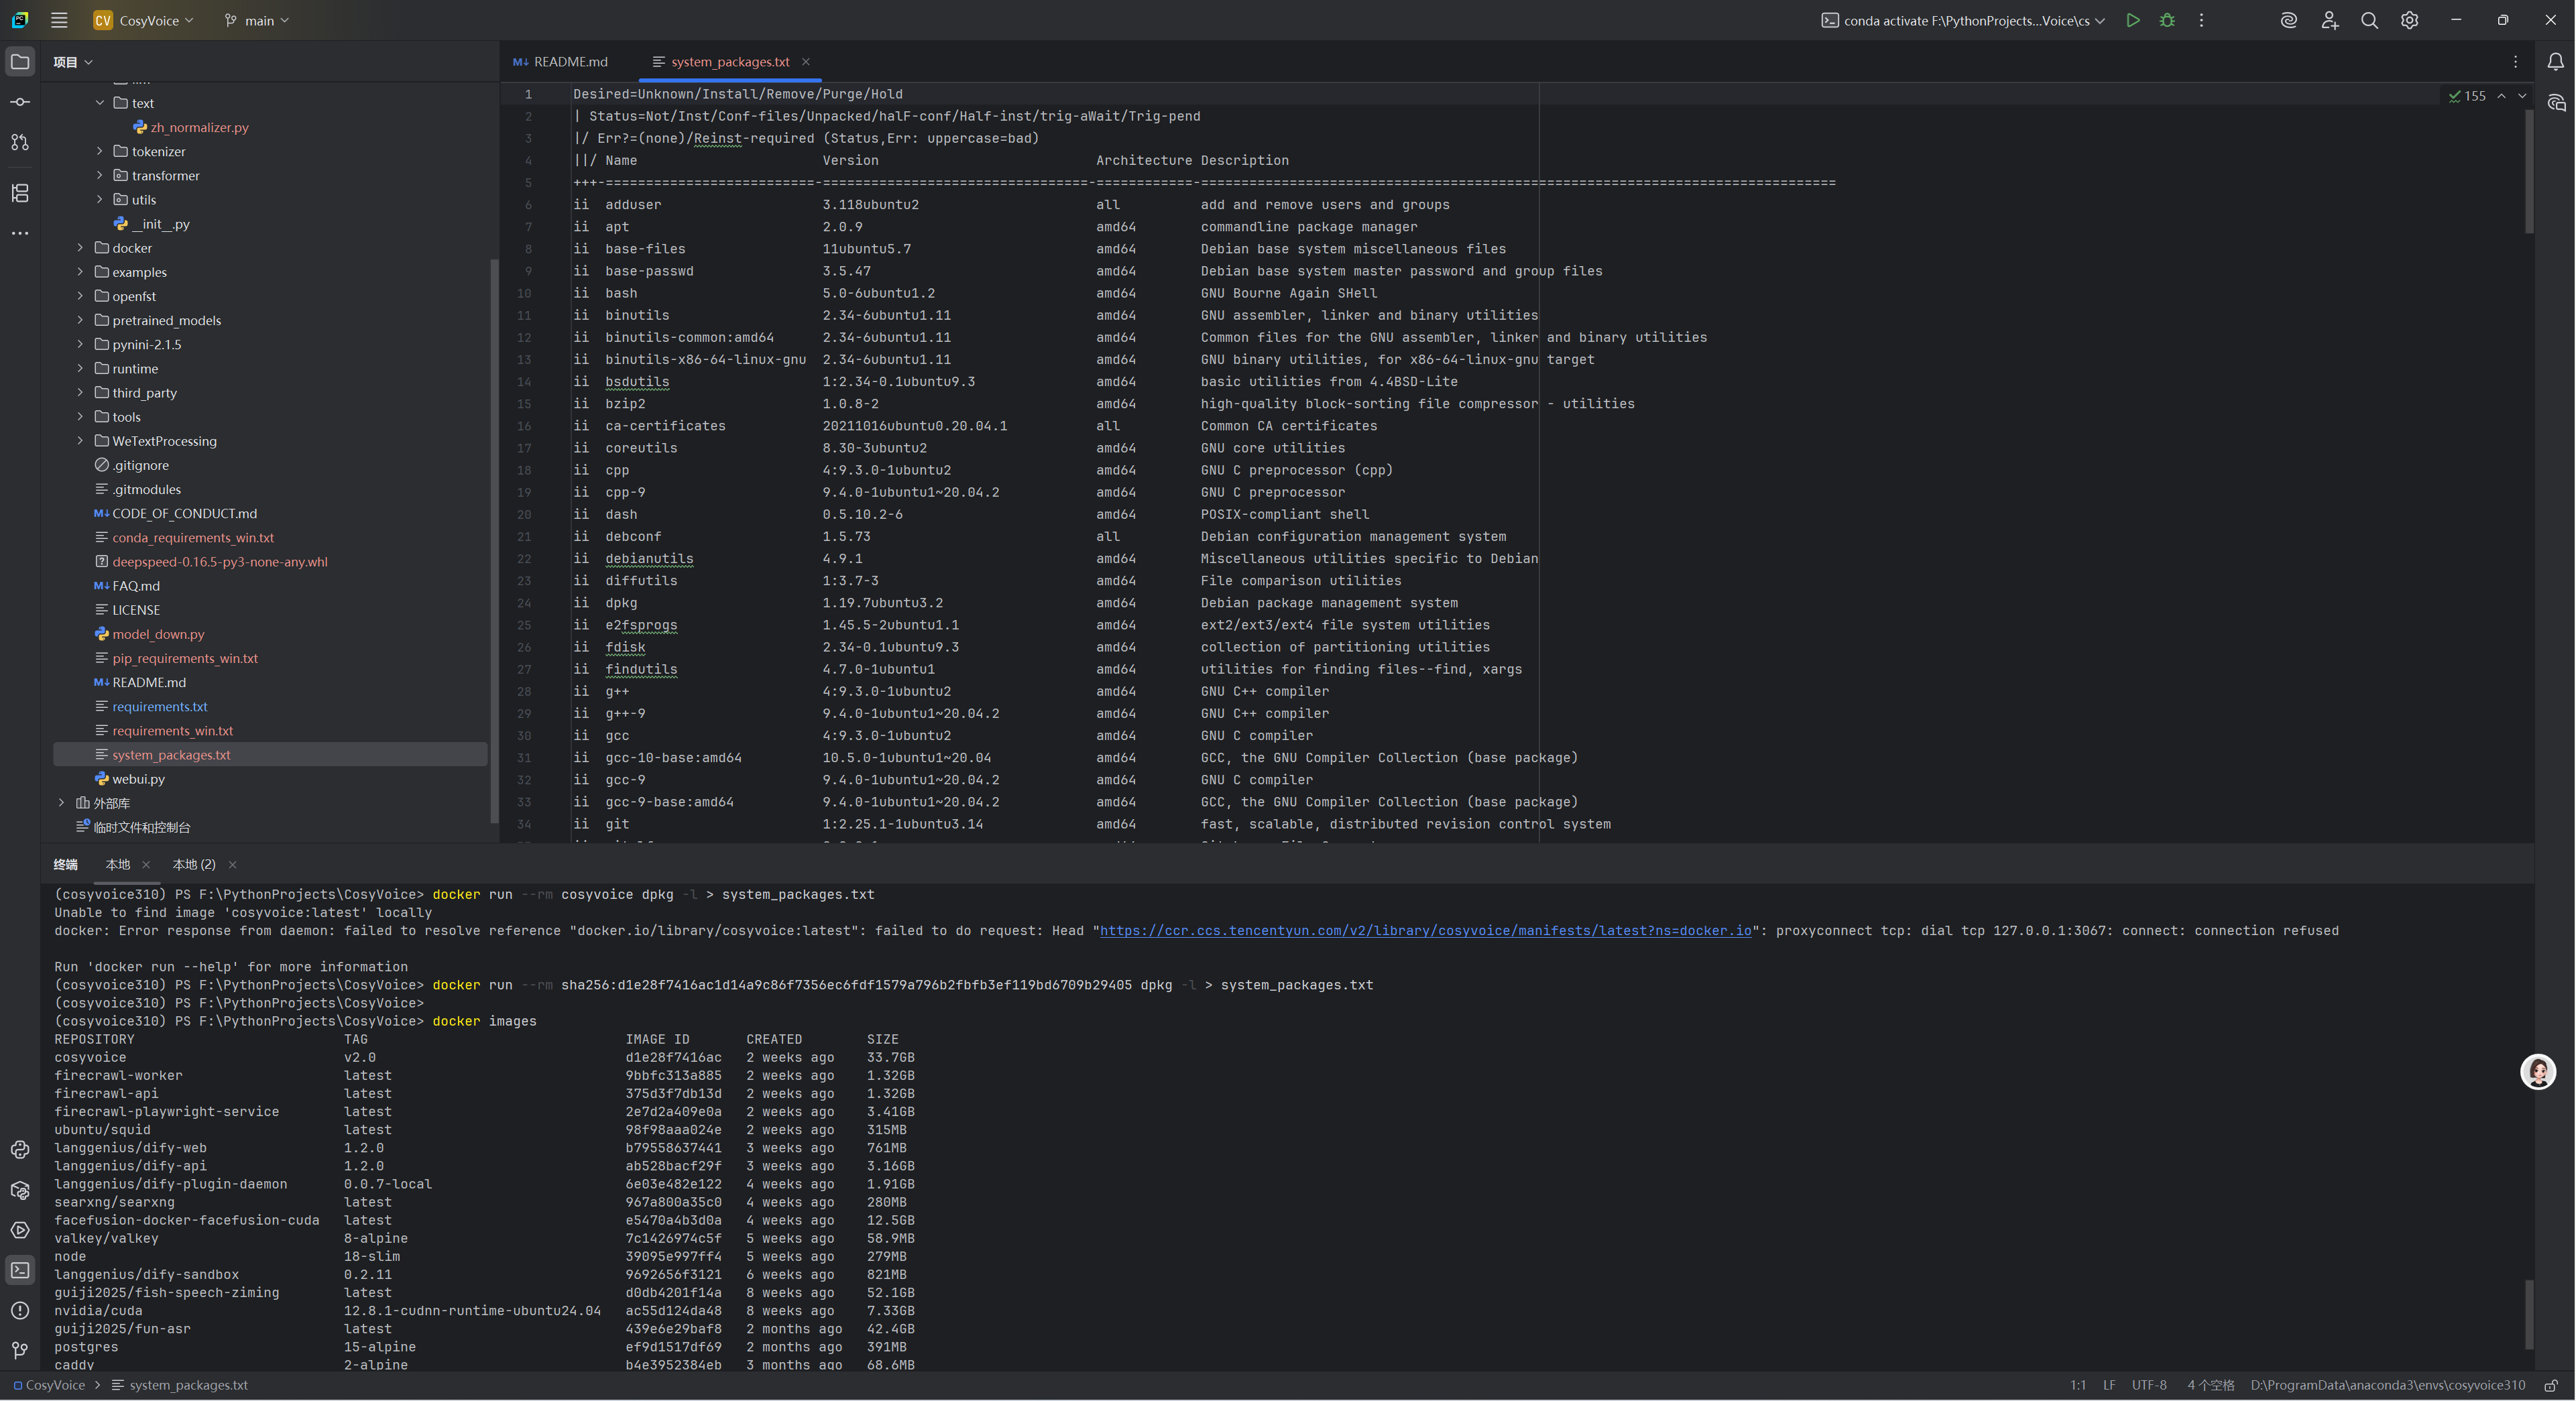Image resolution: width=2576 pixels, height=1401 pixels.
Task: Click the Debug bug icon
Action: click(x=2167, y=20)
